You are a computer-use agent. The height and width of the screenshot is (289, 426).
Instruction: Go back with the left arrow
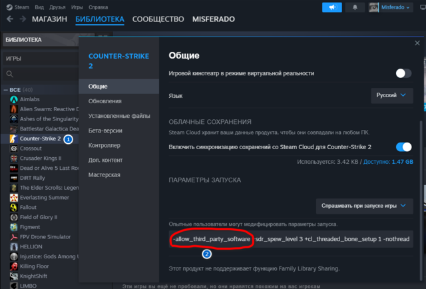pyautogui.click(x=10, y=20)
